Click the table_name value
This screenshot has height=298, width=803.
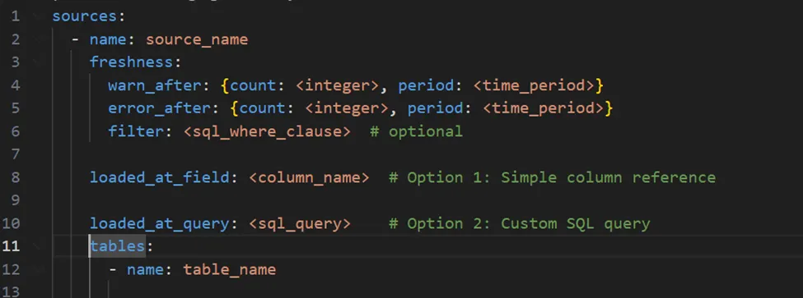point(230,269)
